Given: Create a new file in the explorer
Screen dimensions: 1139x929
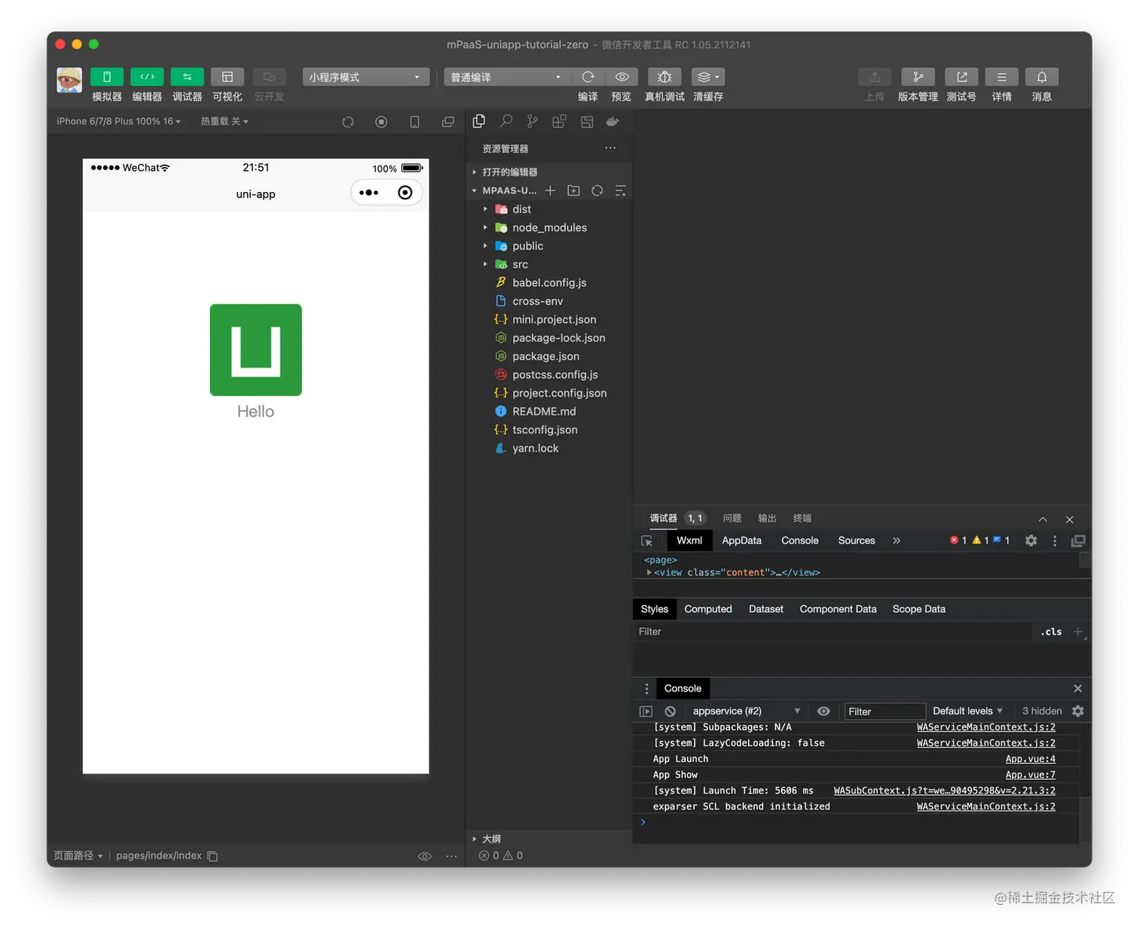Looking at the screenshot, I should click(x=551, y=190).
